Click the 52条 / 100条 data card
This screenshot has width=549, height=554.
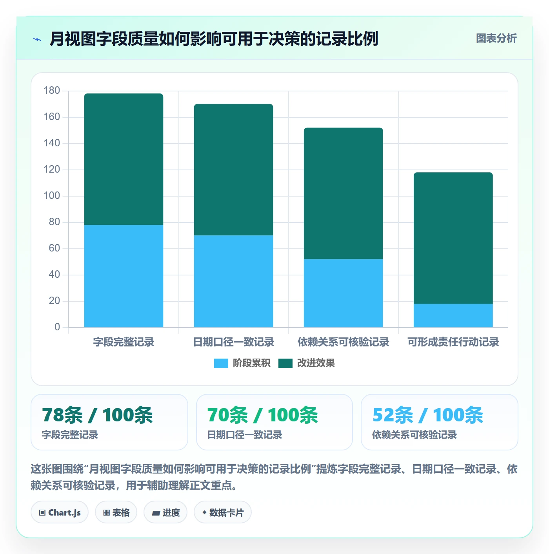click(x=440, y=422)
